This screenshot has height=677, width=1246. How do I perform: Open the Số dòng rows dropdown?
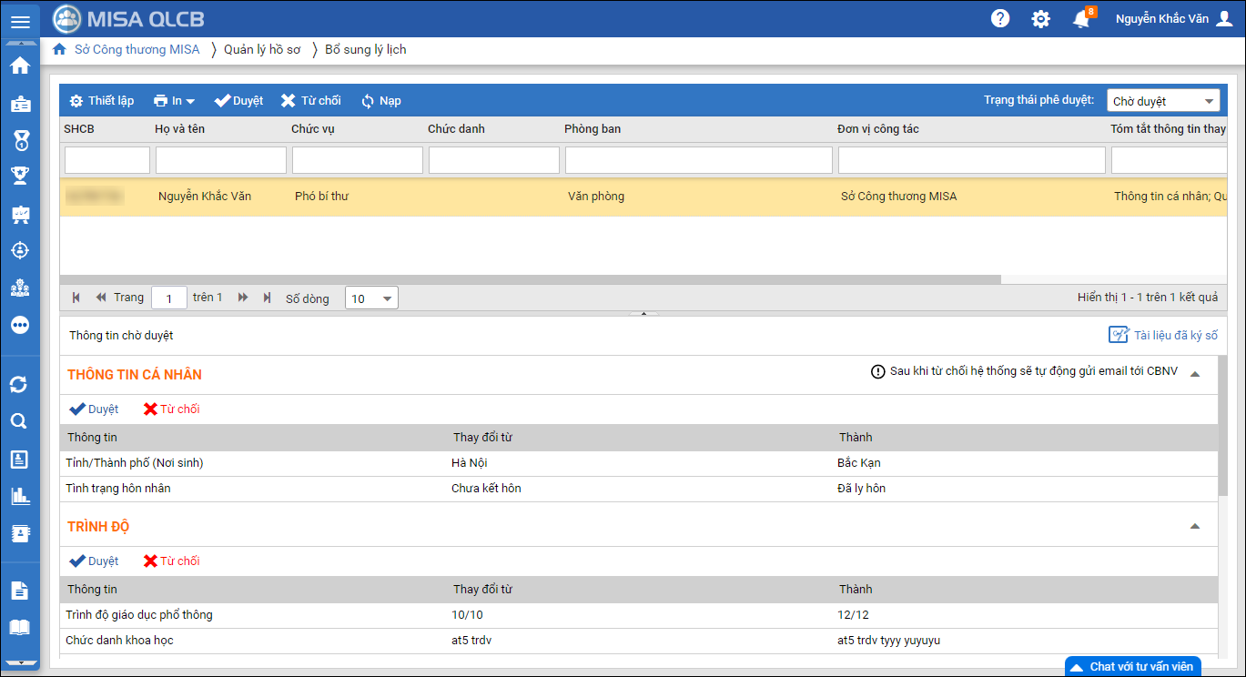click(x=371, y=298)
